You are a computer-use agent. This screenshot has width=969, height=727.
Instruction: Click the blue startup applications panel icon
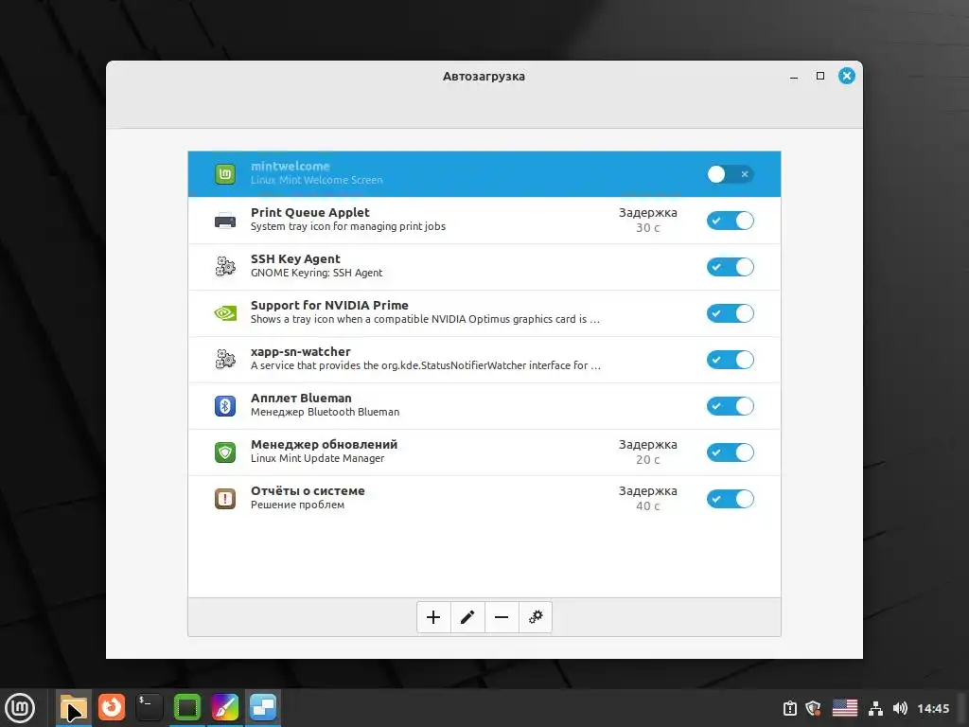[x=263, y=708]
